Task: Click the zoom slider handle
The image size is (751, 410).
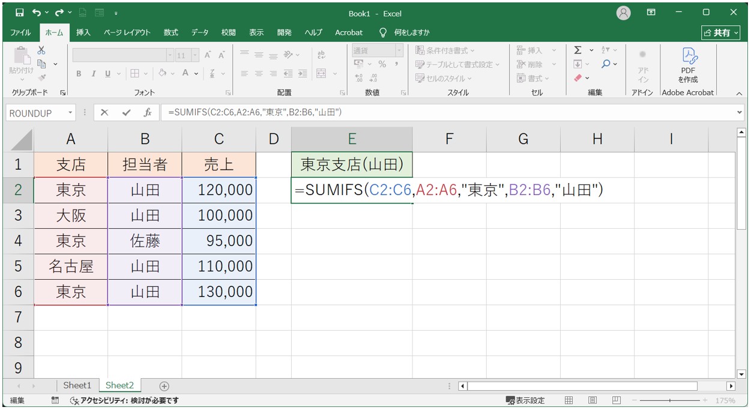Action: coord(670,400)
